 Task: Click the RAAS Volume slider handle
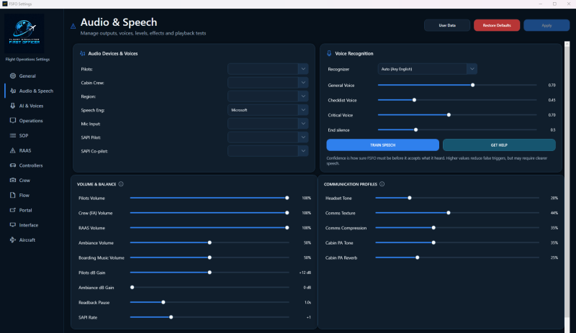[x=287, y=227]
